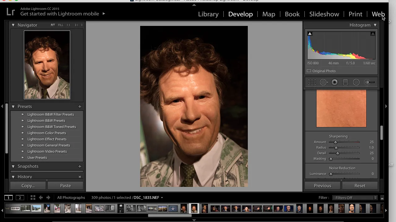Open the Filters Off dropdown
Viewport: 396px width, 222px height.
coord(355,198)
